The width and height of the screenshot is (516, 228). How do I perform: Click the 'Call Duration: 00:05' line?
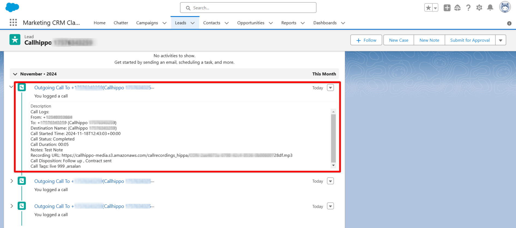tap(50, 144)
